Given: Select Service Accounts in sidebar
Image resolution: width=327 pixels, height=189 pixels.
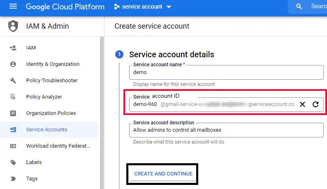Looking at the screenshot, I should (49, 130).
